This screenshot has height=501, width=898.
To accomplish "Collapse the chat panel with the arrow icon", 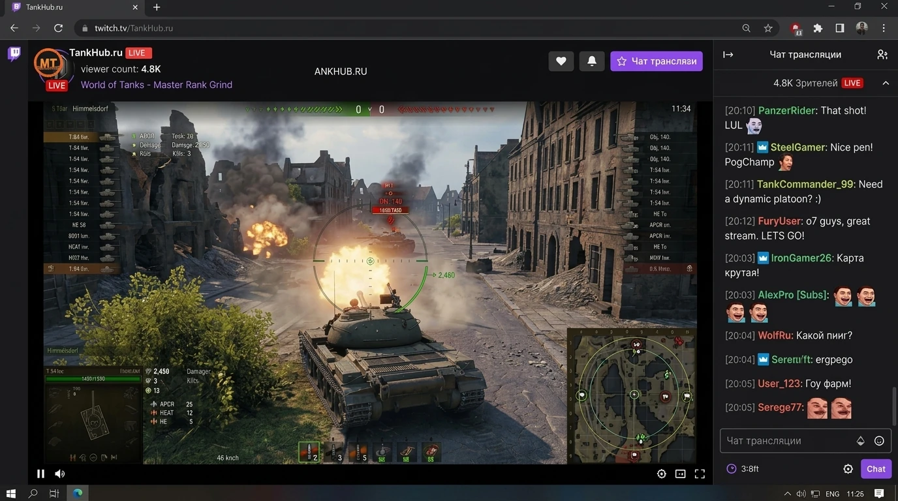I will pos(728,55).
